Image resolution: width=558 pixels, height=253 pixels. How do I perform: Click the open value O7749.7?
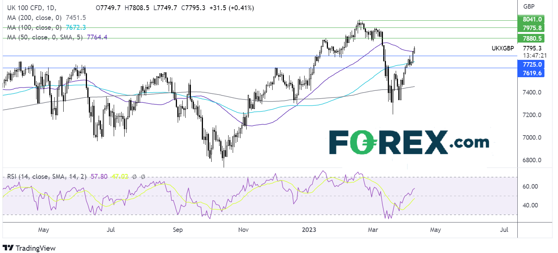tap(109, 8)
